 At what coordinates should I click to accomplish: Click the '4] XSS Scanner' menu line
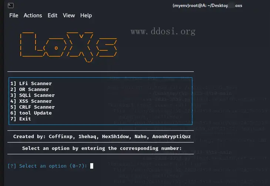click(x=31, y=101)
